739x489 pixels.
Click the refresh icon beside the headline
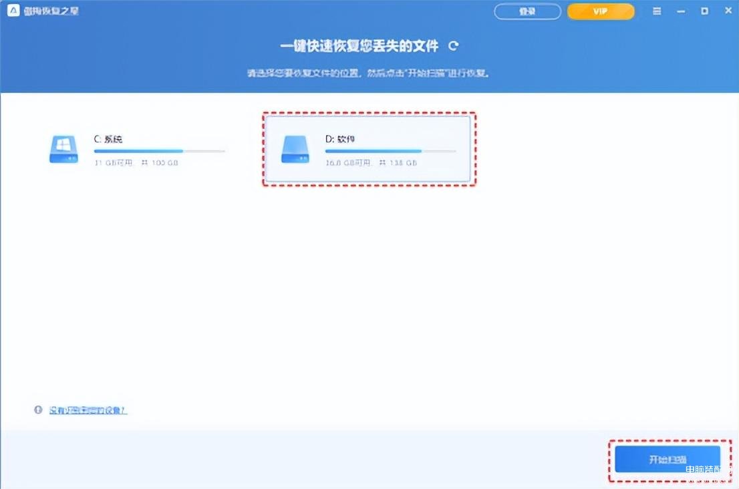[x=454, y=45]
